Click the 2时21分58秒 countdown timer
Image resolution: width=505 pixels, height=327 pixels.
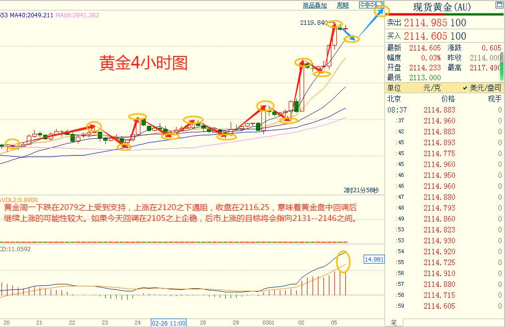[361, 190]
